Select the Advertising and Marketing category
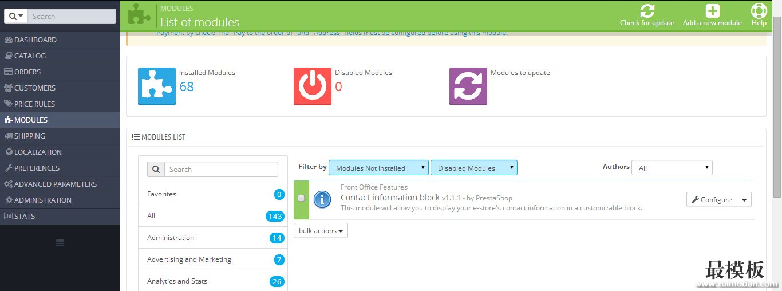Screen dimensions: 782x291 [213, 259]
